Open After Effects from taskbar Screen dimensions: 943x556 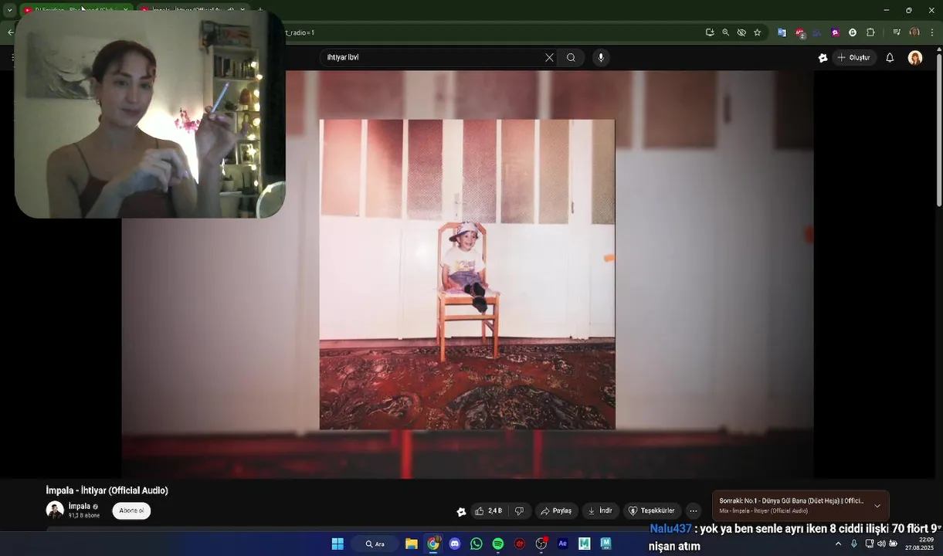point(562,544)
